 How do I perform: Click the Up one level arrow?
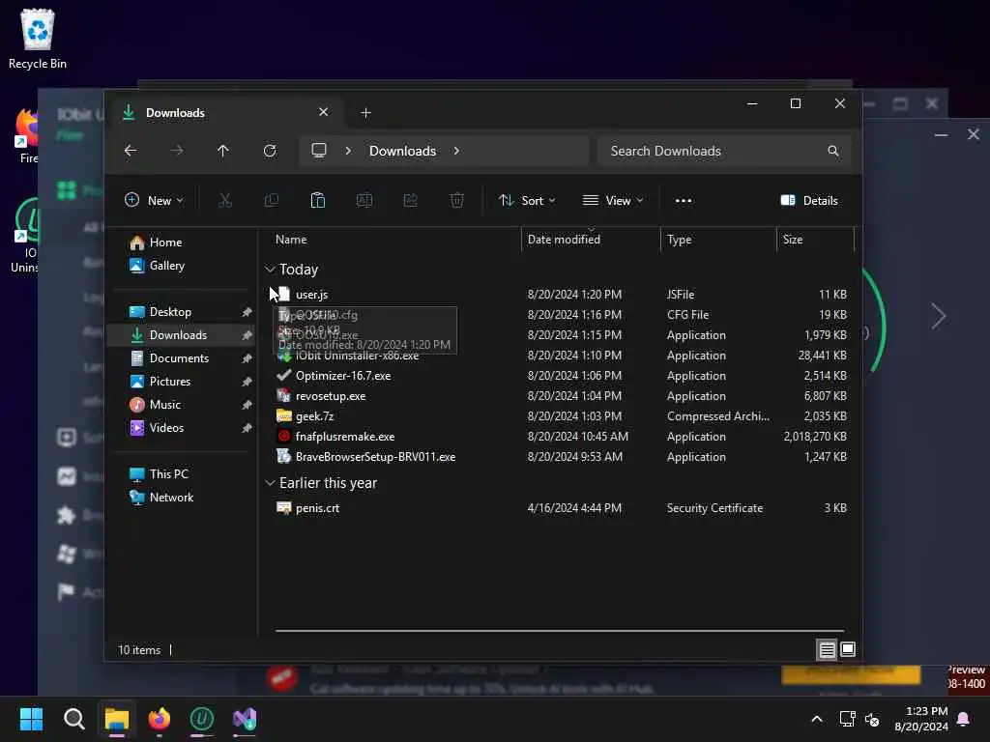point(223,151)
